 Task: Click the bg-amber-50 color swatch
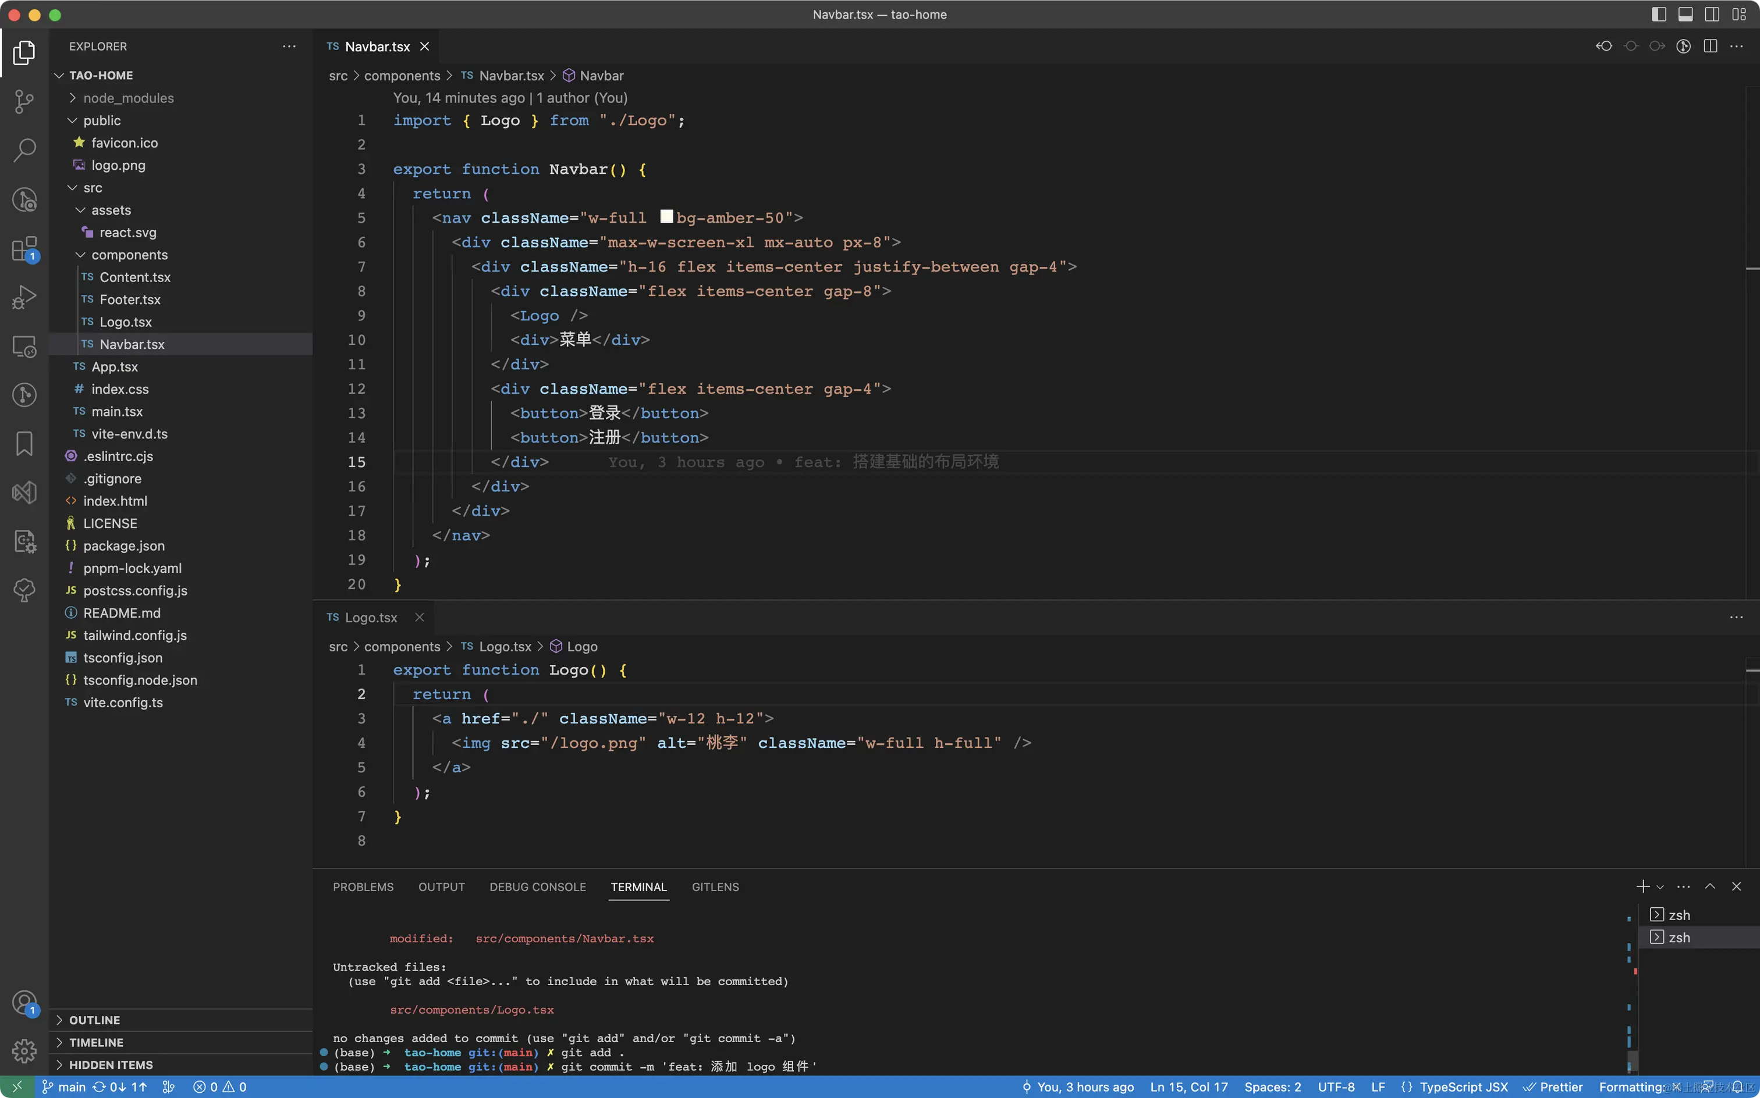tap(666, 217)
